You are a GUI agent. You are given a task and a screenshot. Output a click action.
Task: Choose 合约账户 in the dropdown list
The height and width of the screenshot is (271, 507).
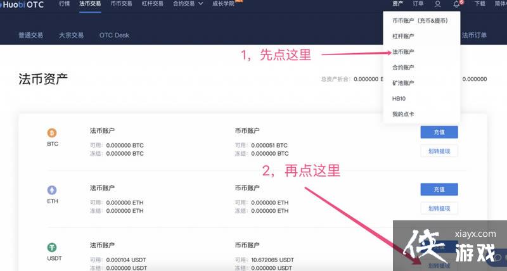coord(403,67)
